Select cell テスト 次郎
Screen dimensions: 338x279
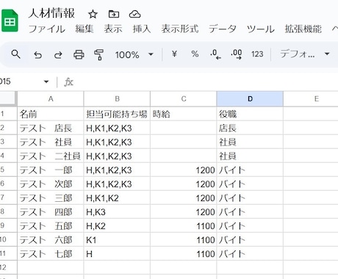pyautogui.click(x=51, y=184)
